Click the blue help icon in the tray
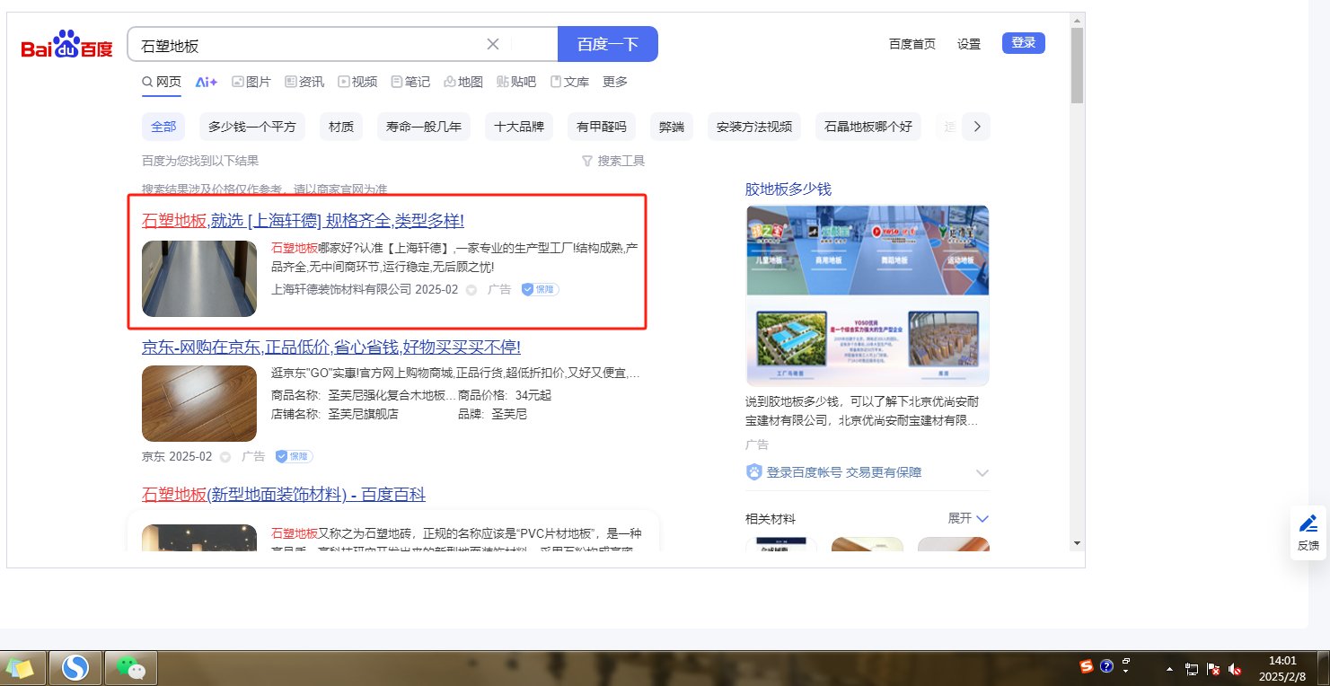Screen dimensions: 1330x686 (1106, 666)
